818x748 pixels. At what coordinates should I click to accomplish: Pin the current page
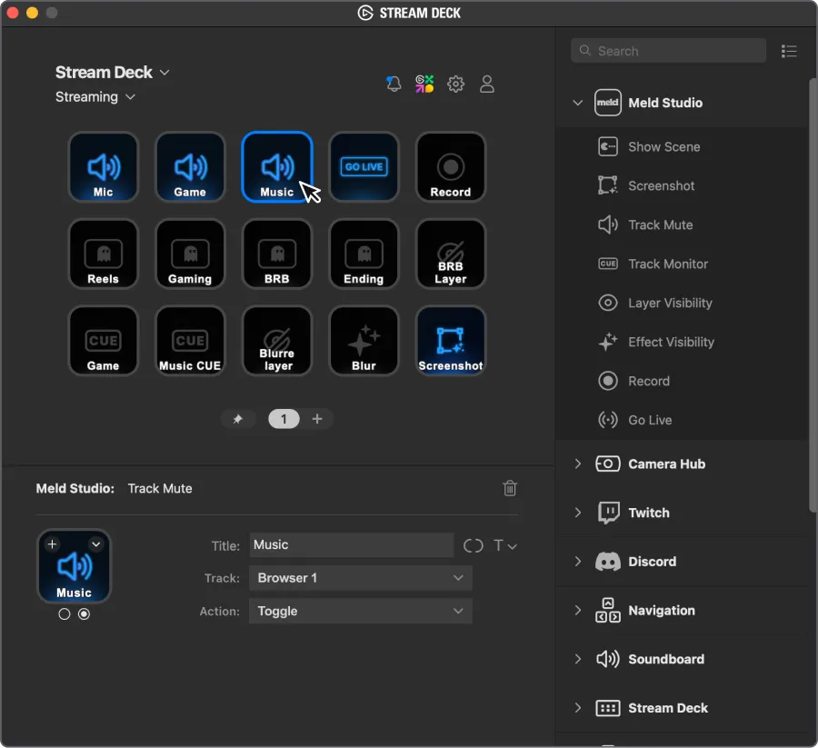click(239, 419)
